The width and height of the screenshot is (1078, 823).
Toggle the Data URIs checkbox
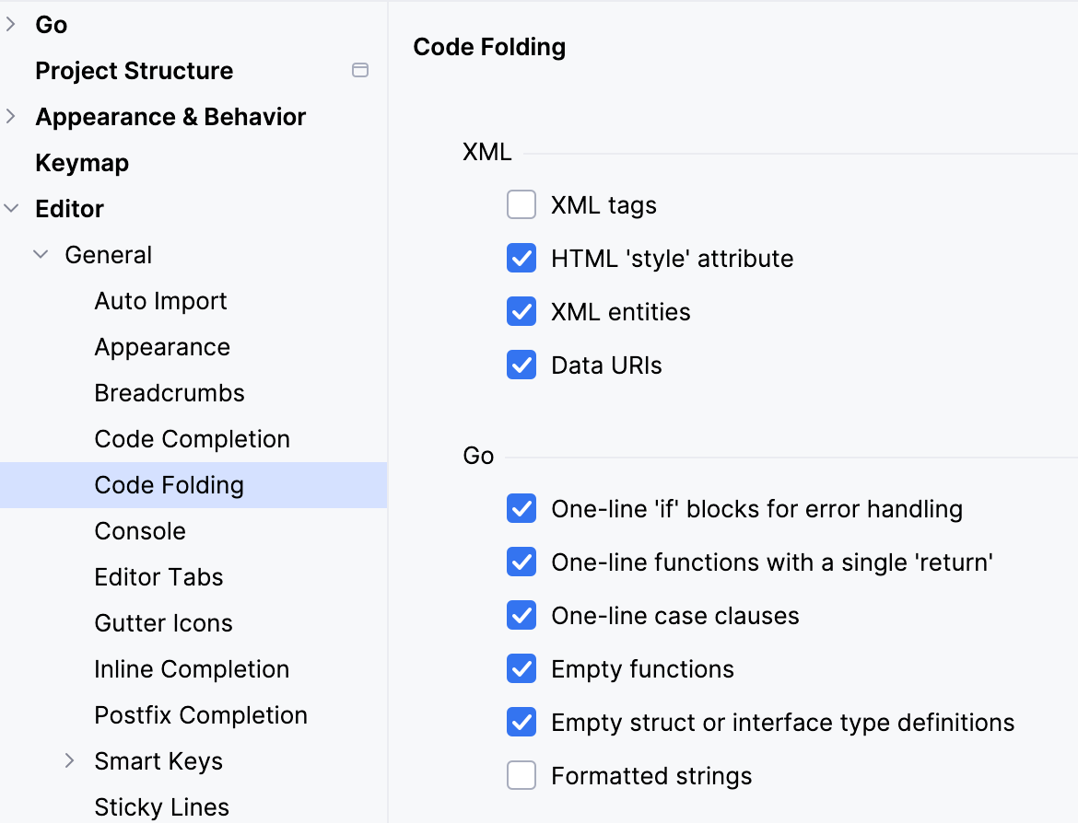(x=521, y=365)
